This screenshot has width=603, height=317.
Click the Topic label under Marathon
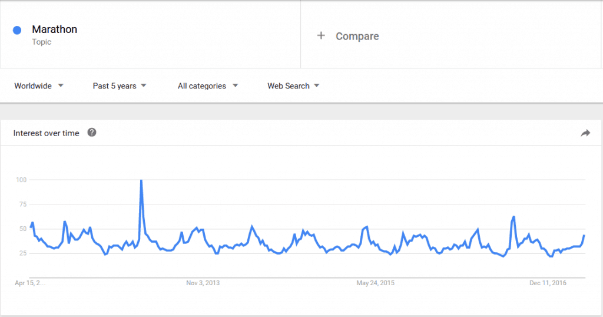coord(42,42)
